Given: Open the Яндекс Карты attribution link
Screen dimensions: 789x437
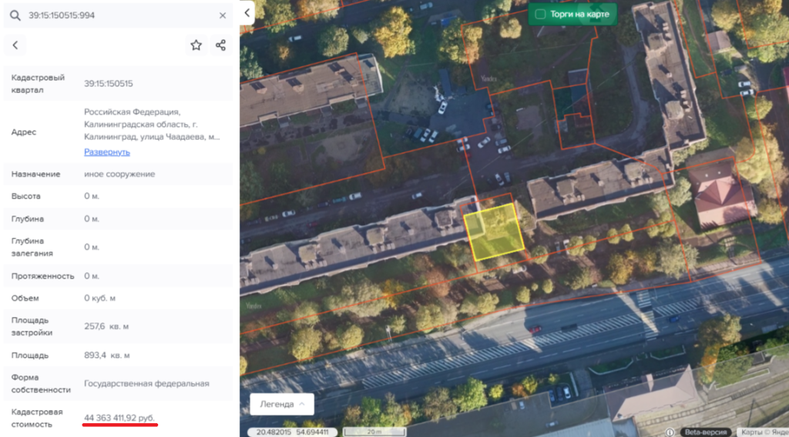Looking at the screenshot, I should [761, 432].
